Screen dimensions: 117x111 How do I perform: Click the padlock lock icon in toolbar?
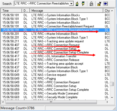[91, 4]
